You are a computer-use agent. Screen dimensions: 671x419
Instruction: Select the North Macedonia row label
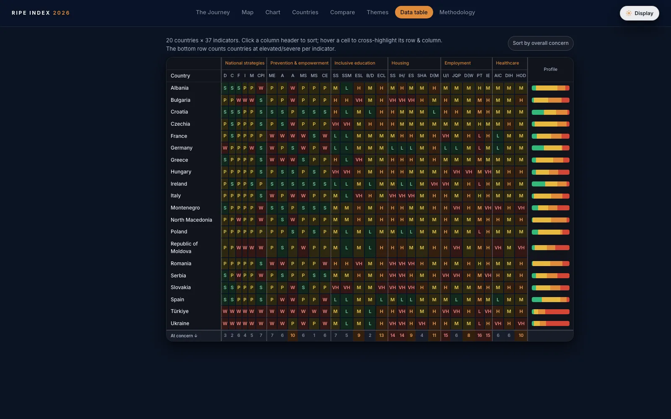click(191, 220)
